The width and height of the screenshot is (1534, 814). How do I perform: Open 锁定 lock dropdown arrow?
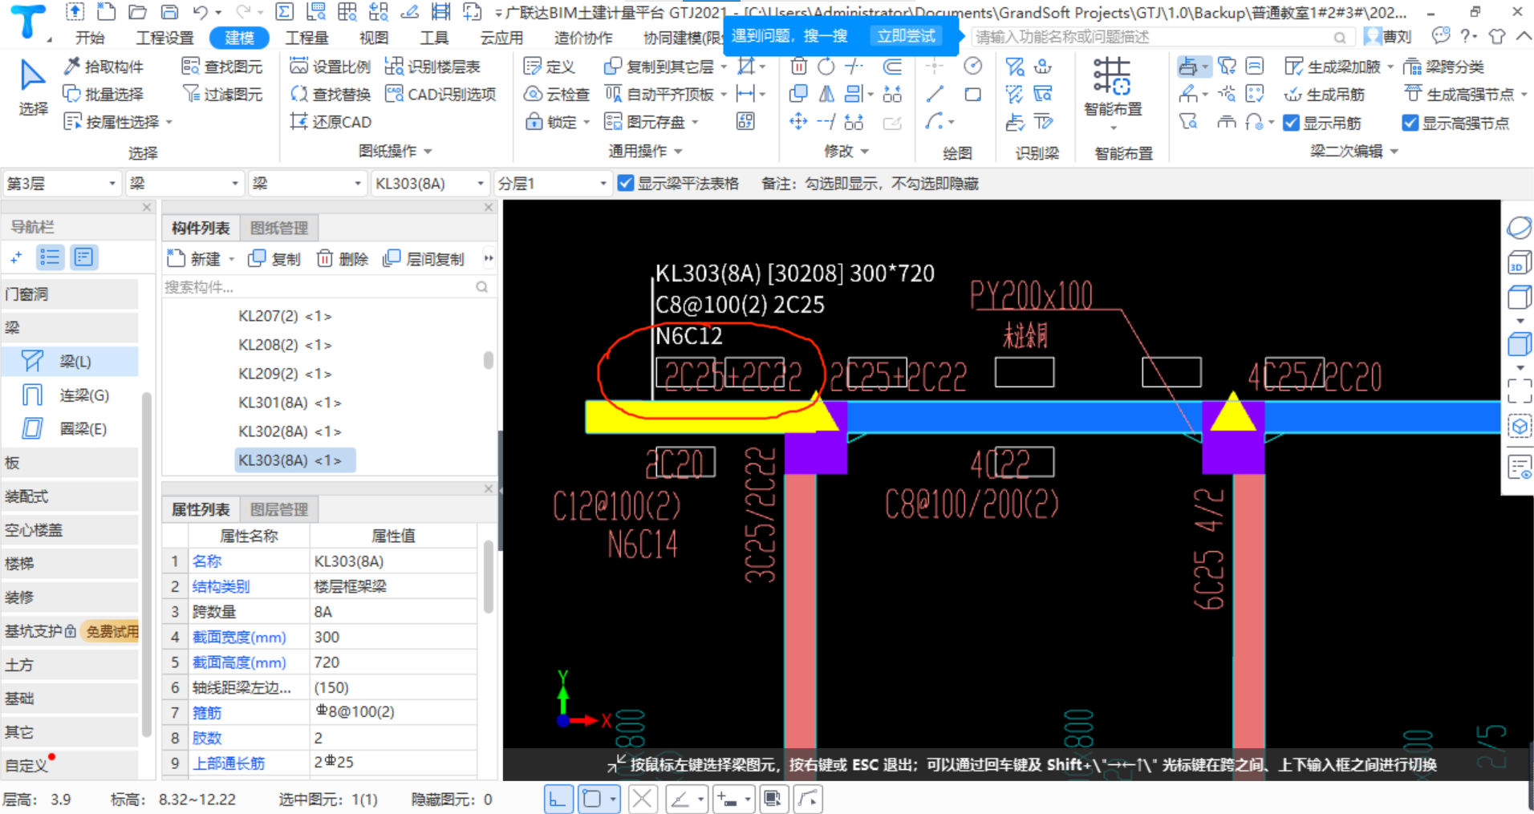pyautogui.click(x=586, y=122)
